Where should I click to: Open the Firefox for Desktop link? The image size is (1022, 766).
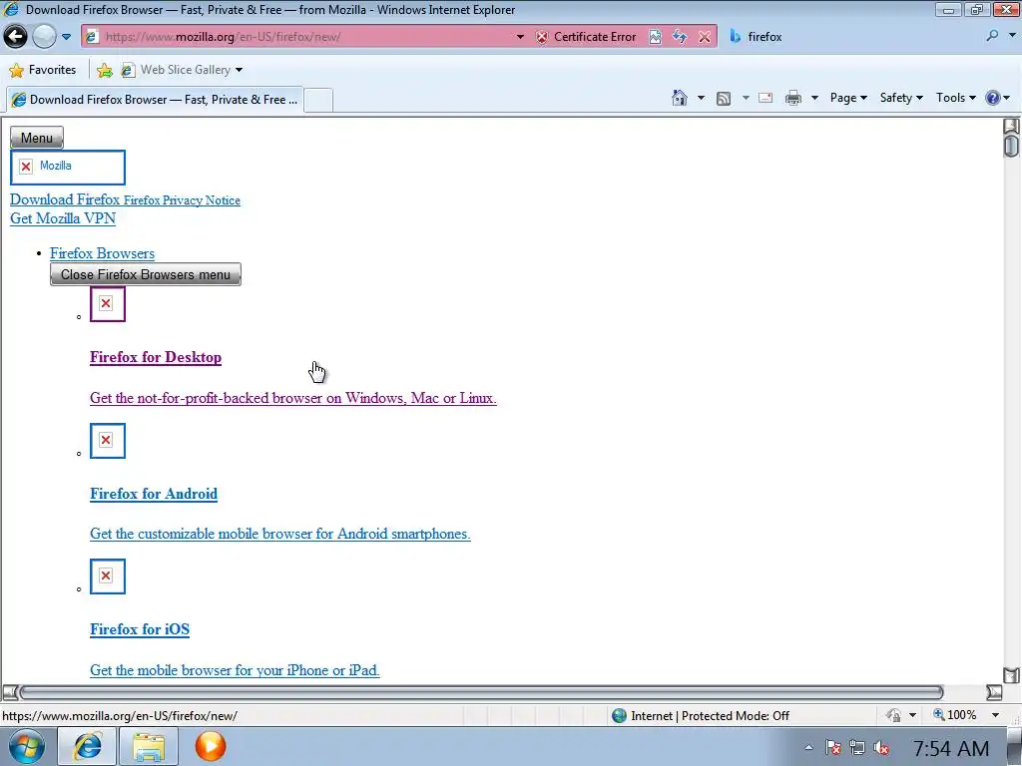pyautogui.click(x=156, y=357)
